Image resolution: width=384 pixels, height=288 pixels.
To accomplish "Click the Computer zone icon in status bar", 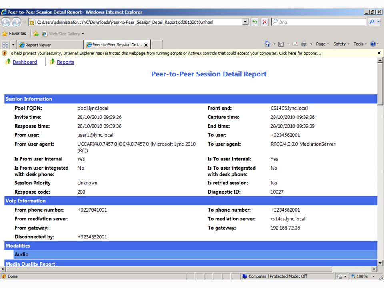I will tap(244, 276).
